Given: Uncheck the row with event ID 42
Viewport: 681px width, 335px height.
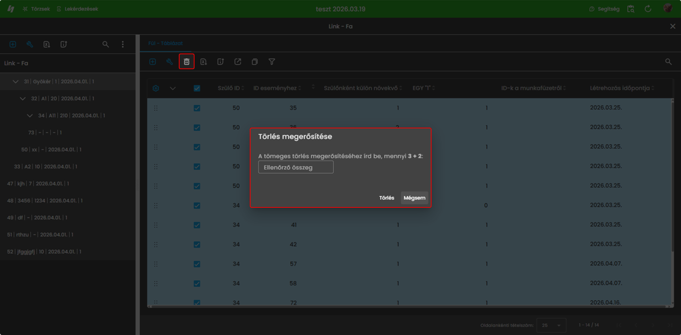Looking at the screenshot, I should point(197,244).
